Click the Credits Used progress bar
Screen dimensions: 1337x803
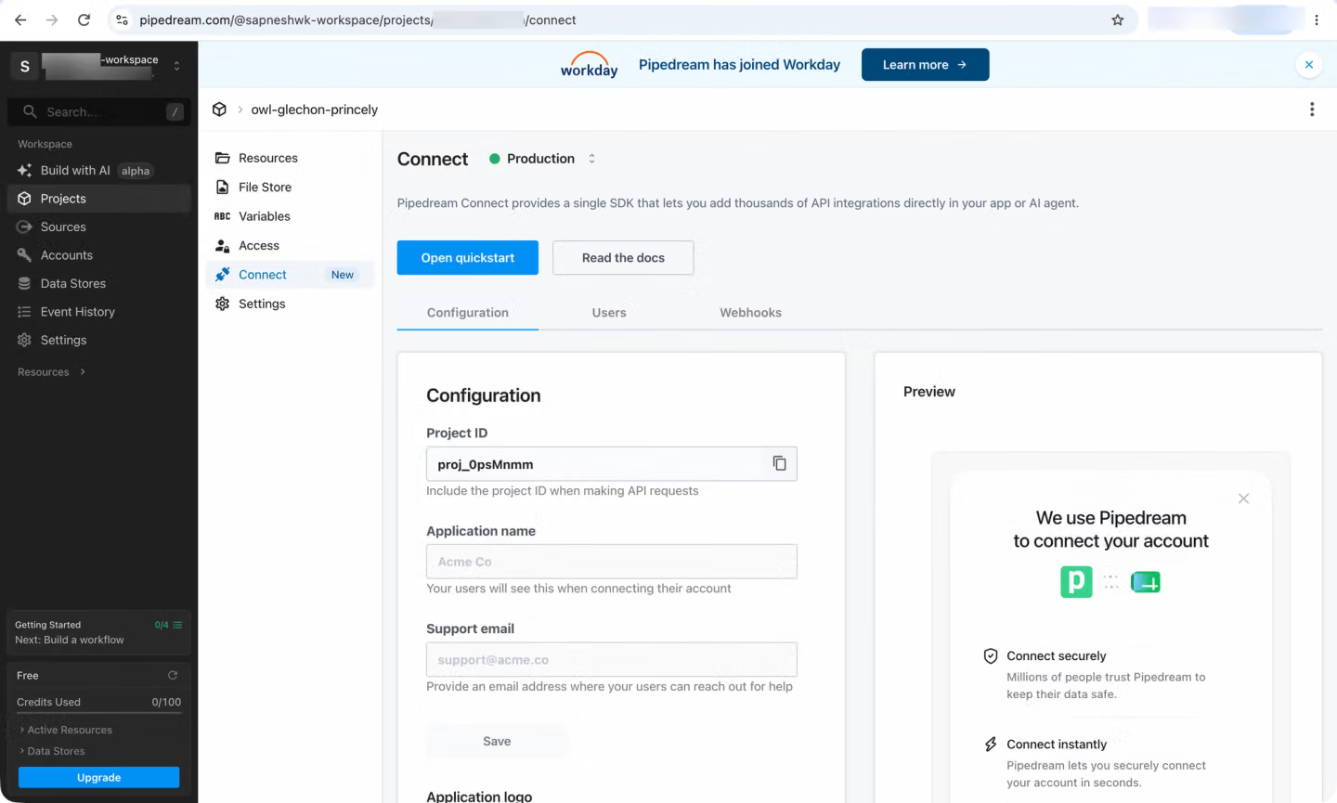point(98,713)
